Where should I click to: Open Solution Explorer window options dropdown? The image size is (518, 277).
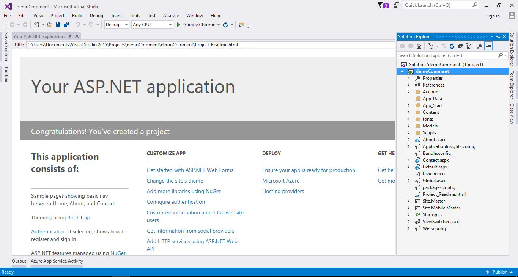click(x=492, y=36)
